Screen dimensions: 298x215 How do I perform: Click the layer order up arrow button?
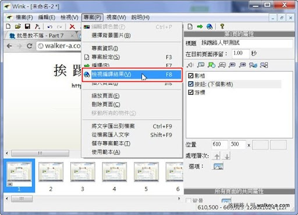point(217,156)
